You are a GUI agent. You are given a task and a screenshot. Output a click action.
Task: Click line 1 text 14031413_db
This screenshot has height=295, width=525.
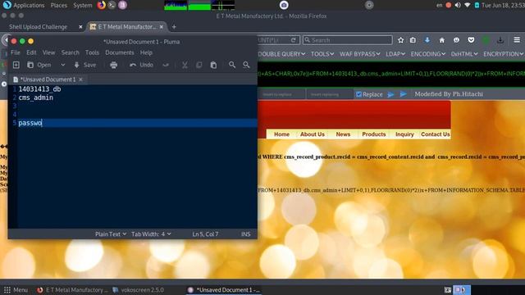point(39,89)
